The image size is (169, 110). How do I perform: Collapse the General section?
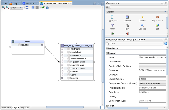coord(107,53)
